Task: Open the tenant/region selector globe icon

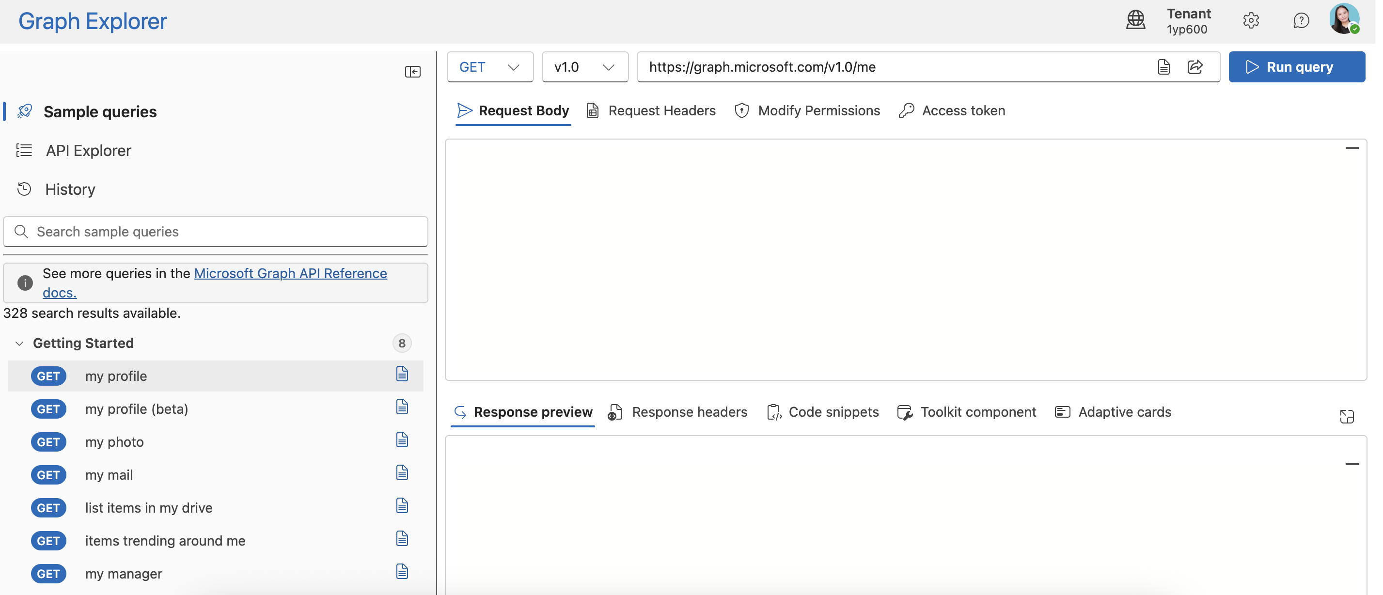Action: point(1136,20)
